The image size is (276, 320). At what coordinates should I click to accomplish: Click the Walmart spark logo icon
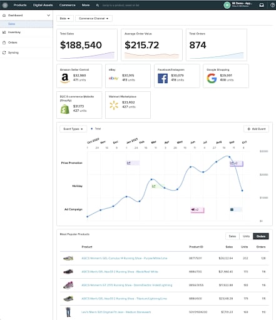pyautogui.click(x=114, y=105)
